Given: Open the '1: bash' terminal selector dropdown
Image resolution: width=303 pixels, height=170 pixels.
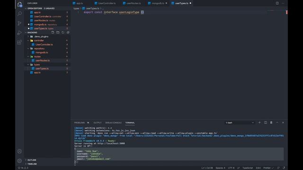Looking at the screenshot, I should click(240, 123).
